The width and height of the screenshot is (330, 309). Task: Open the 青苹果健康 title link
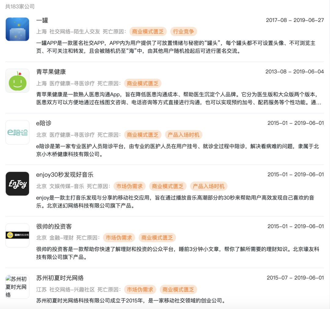[51, 72]
